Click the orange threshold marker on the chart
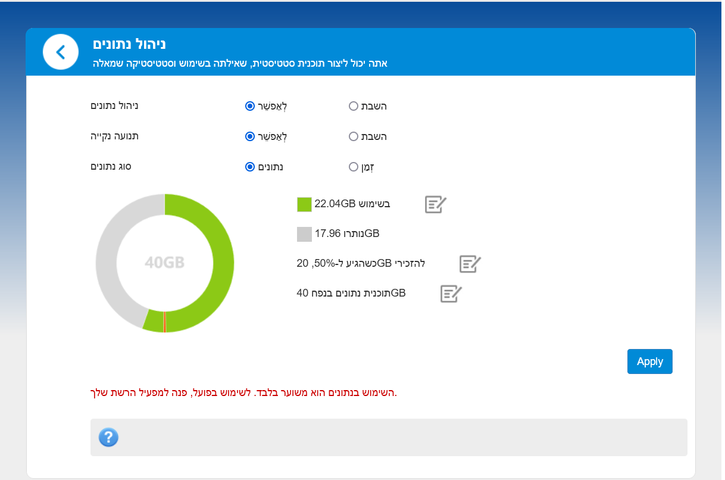The width and height of the screenshot is (725, 480). click(x=165, y=322)
